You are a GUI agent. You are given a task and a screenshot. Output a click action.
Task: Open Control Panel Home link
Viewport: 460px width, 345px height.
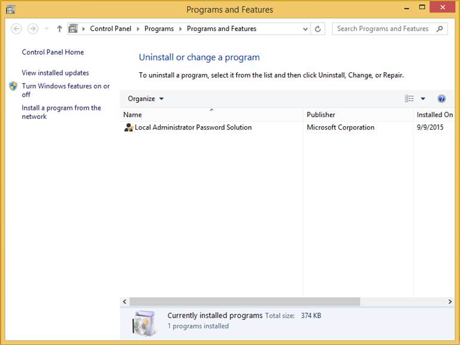point(53,52)
